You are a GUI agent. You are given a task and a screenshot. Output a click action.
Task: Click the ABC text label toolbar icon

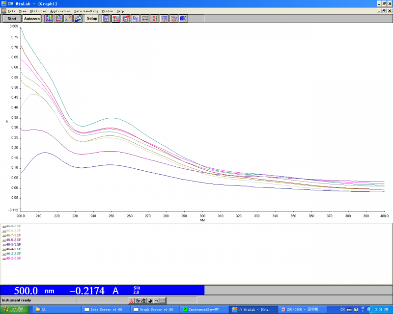(183, 19)
